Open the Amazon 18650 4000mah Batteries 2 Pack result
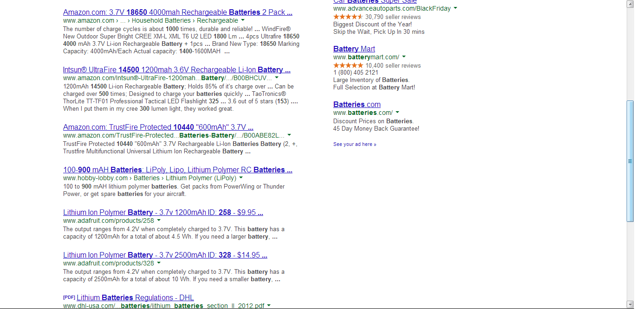 point(178,12)
